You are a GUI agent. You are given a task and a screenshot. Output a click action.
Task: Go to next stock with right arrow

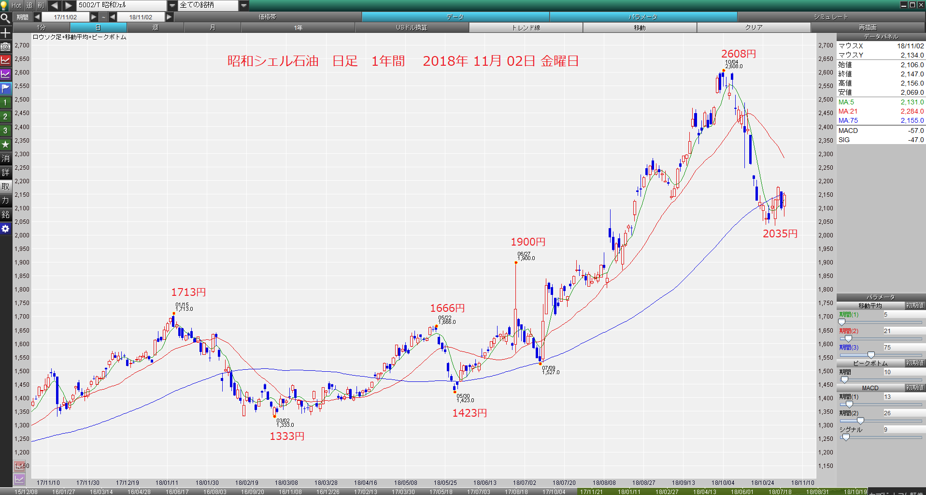tap(69, 5)
